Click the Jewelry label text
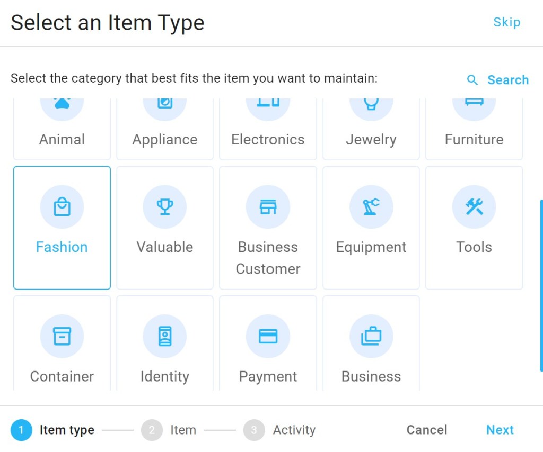This screenshot has height=452, width=543. coord(371,140)
